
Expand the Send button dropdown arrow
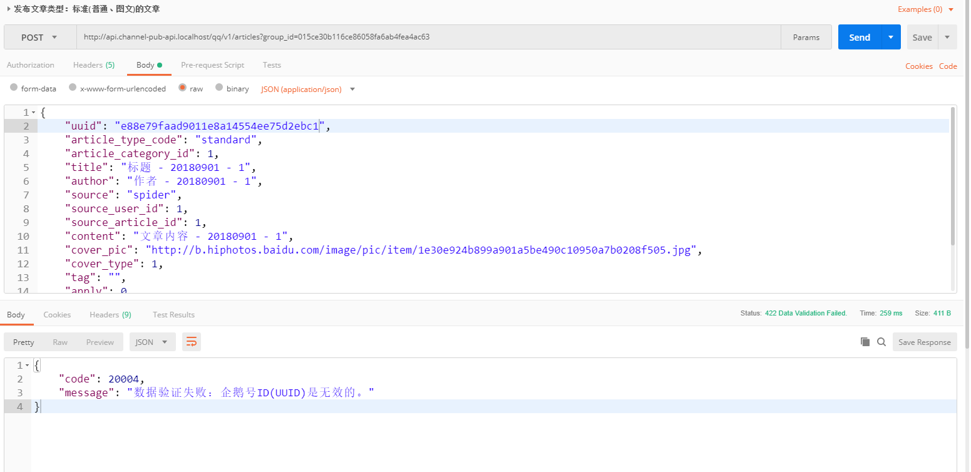(x=891, y=38)
